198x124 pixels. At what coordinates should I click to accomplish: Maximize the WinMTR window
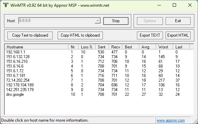point(174,5)
